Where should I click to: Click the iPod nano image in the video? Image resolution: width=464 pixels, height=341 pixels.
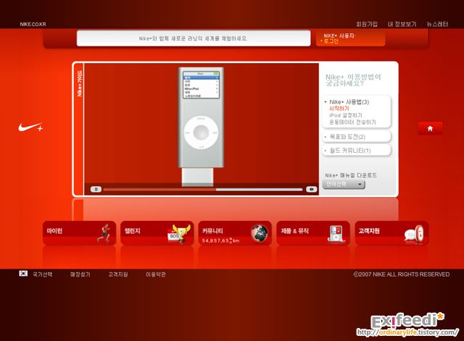click(201, 127)
